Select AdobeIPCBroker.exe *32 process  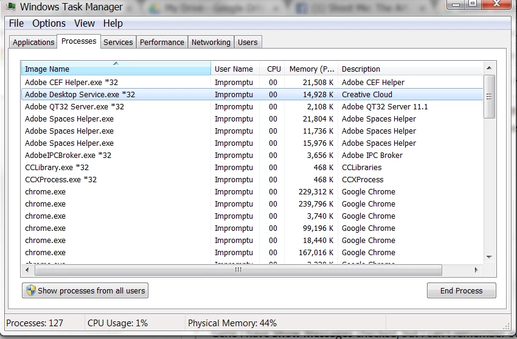point(252,156)
